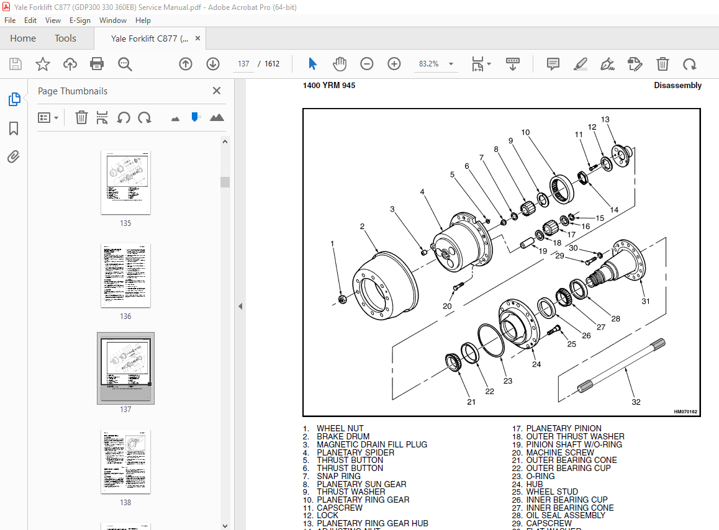Open the E-Sign menu
The image size is (719, 530).
(x=80, y=20)
